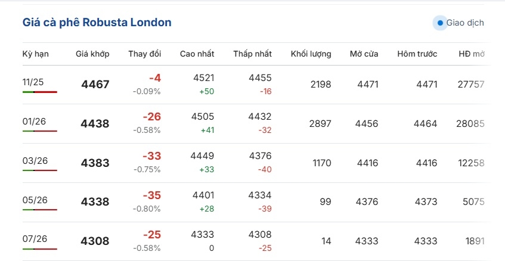Image resolution: width=505 pixels, height=261 pixels.
Task: Click the blue Giao dịch status dot
Action: pos(440,23)
